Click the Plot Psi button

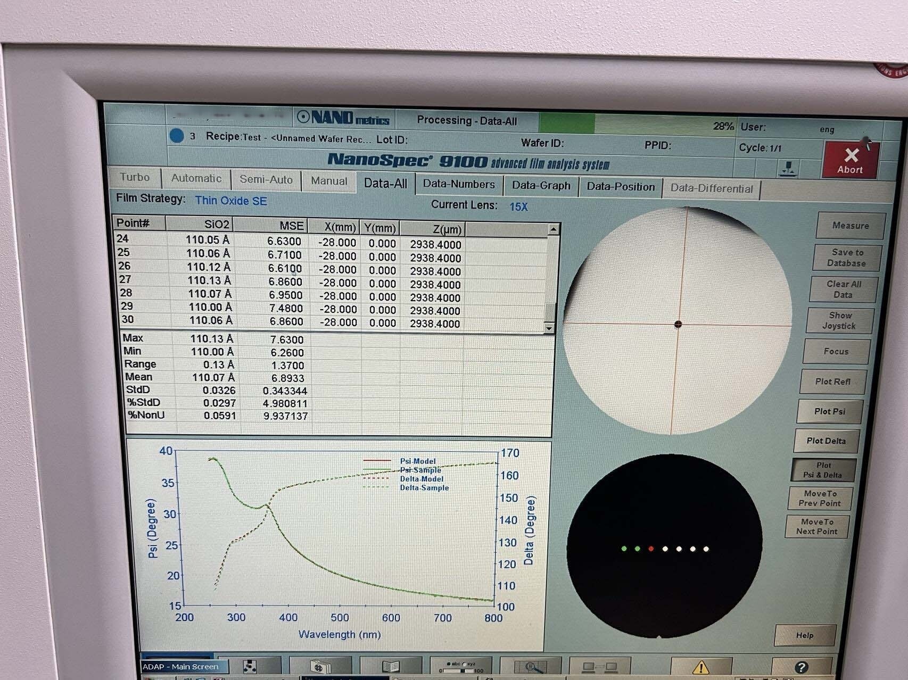829,411
